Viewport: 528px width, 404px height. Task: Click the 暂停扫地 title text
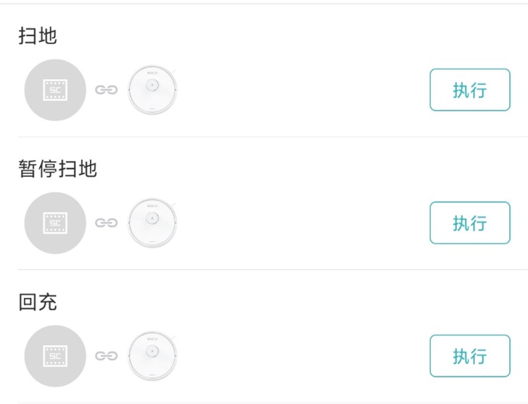(x=57, y=169)
